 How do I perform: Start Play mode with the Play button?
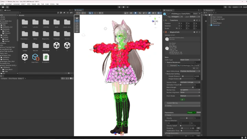pyautogui.click(x=119, y=7)
